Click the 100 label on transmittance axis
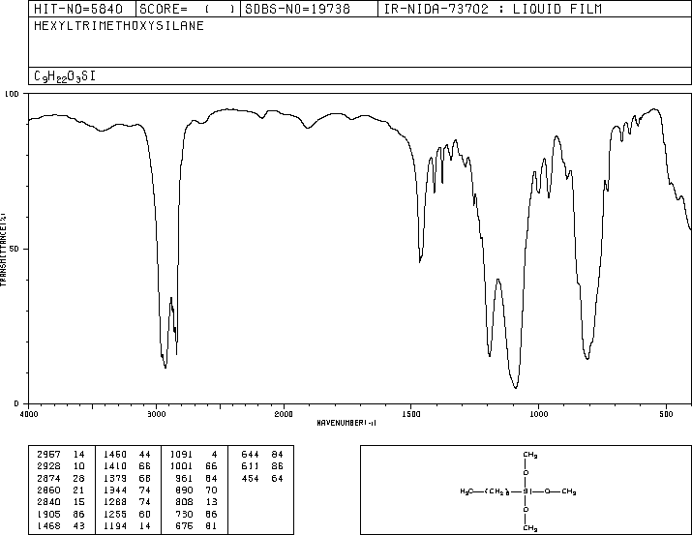Screen dimensions: 692x535 12,94
